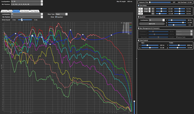The height and width of the screenshot is (114, 194).
Task: Click the Bass f slider at 100 Hz
Action: [x=150, y=45]
